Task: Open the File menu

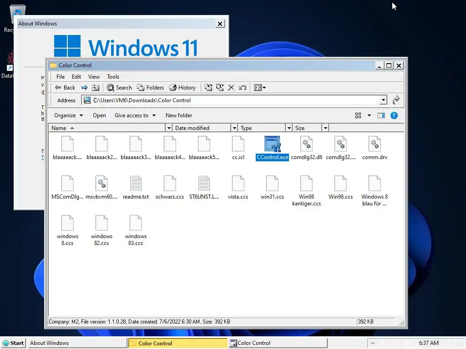Action: click(x=61, y=76)
